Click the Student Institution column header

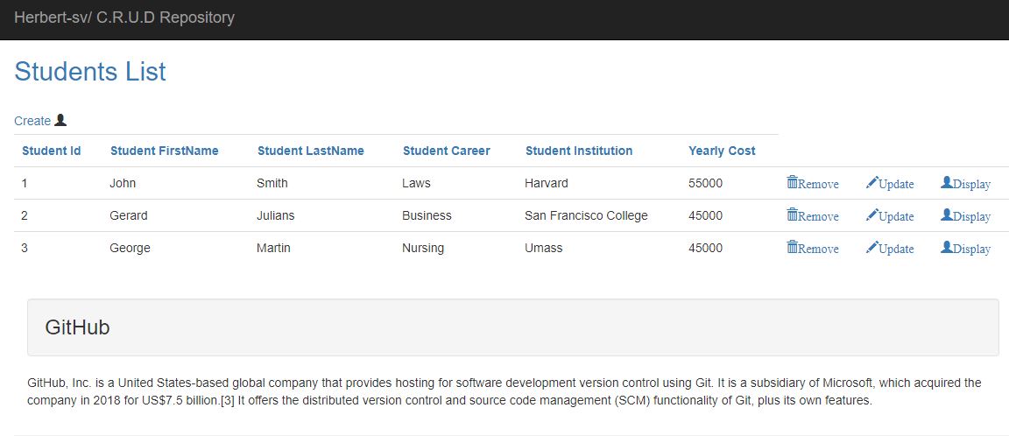tap(579, 151)
